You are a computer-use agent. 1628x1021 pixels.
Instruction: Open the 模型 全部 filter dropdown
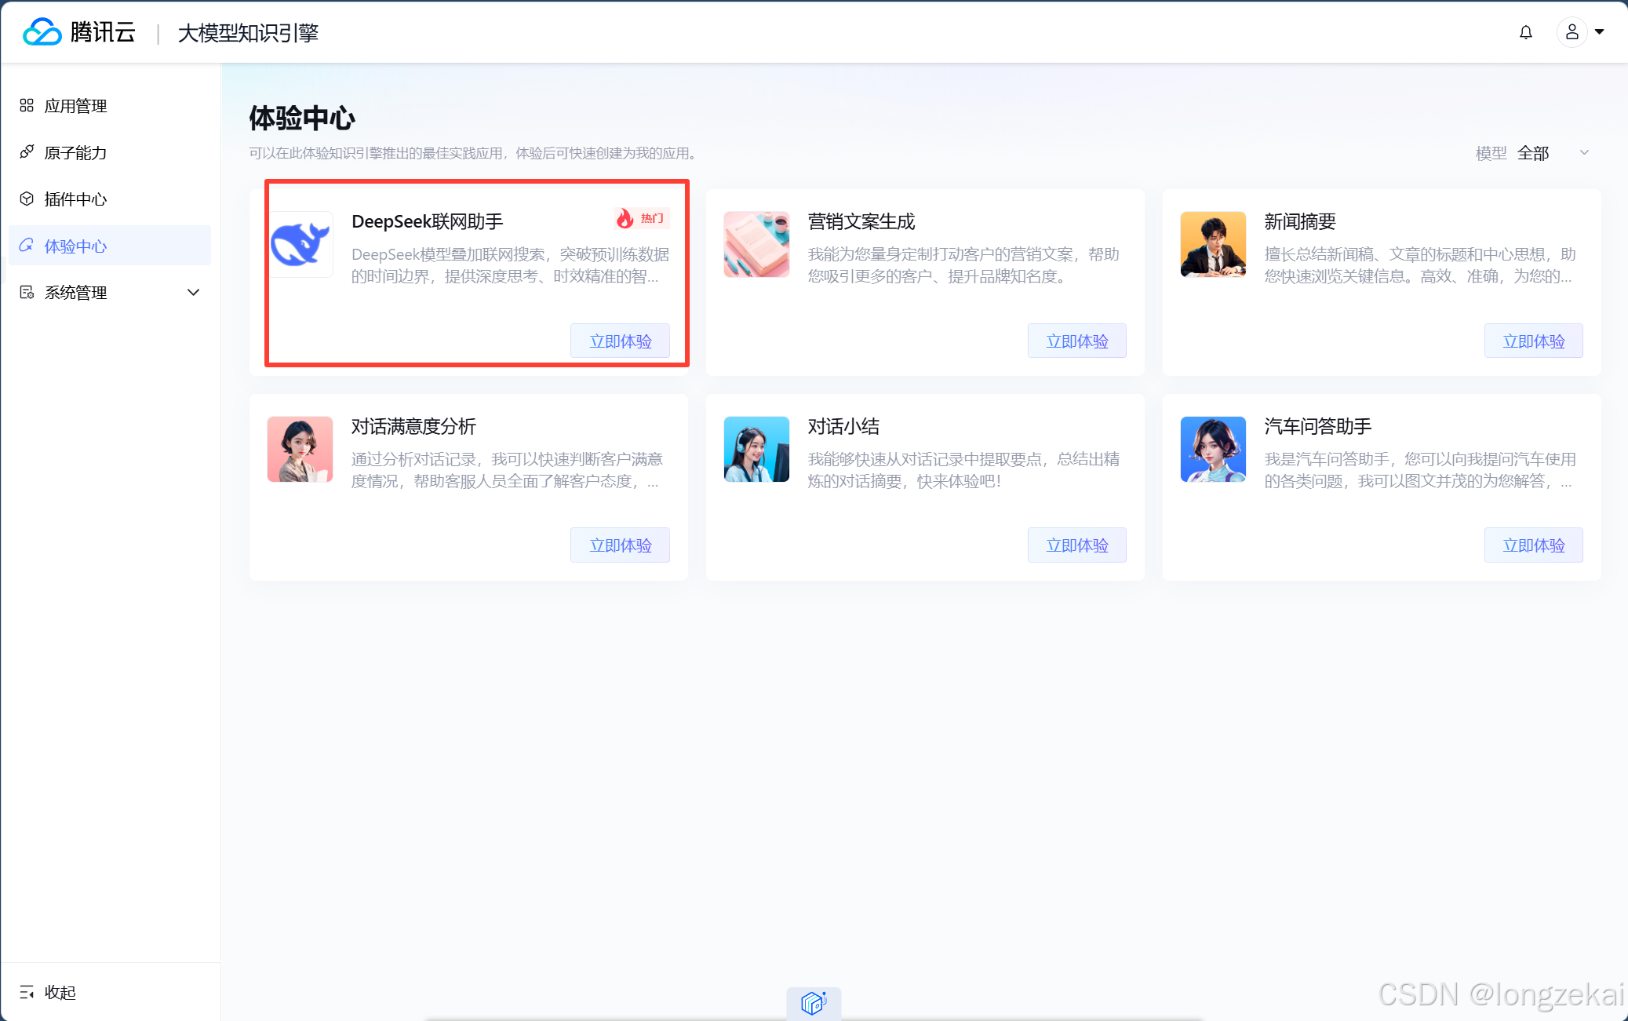tap(1534, 153)
